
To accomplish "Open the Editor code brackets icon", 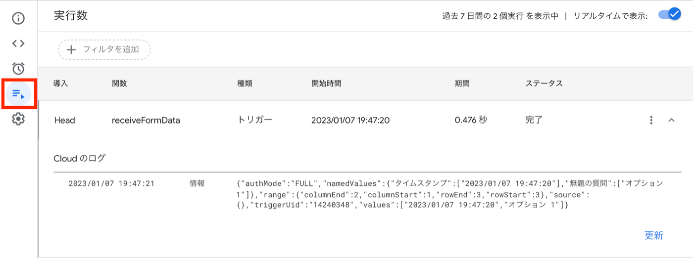I will tap(18, 43).
